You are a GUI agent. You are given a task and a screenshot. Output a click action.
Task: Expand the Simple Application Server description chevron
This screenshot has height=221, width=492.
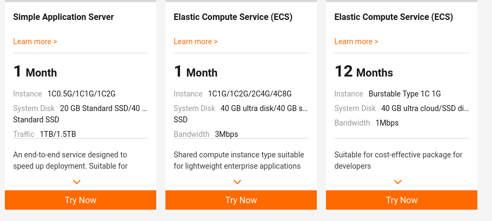pos(77,182)
